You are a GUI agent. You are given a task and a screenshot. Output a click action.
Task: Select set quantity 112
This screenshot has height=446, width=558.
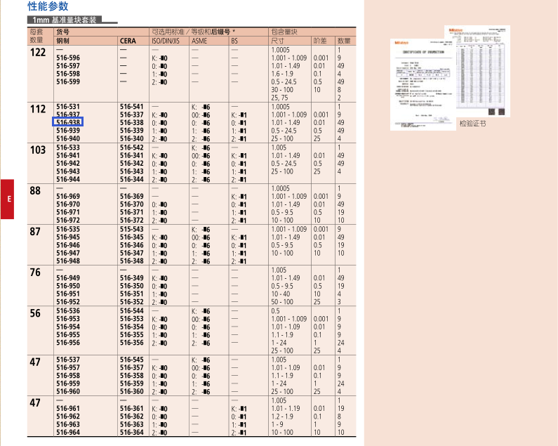[x=38, y=109]
